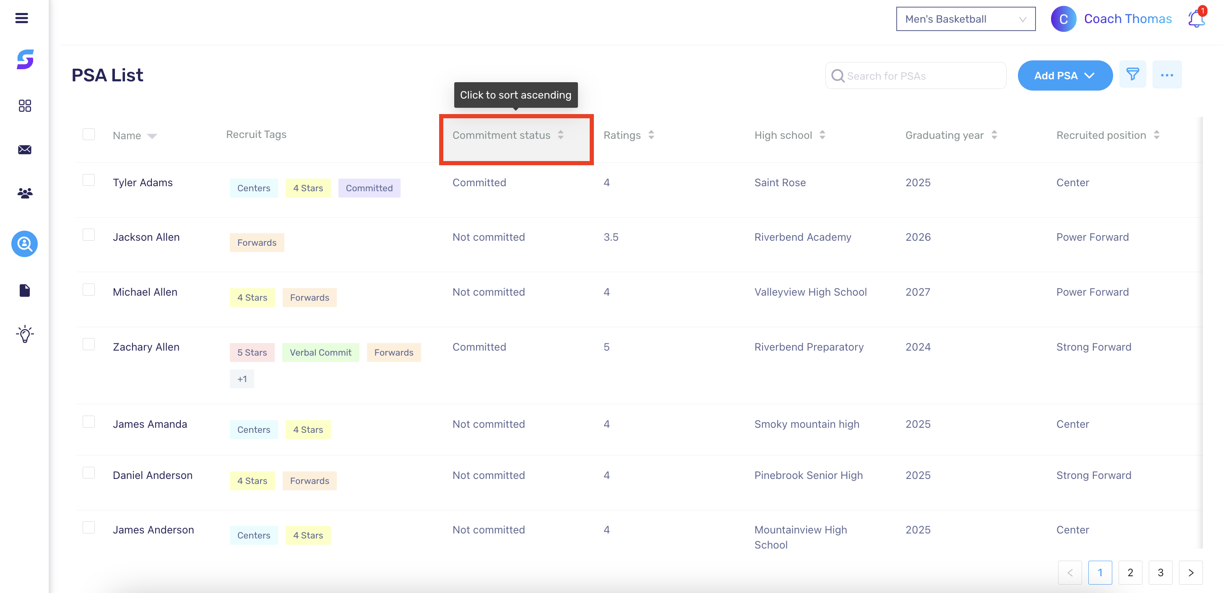This screenshot has height=593, width=1223.
Task: Click the Coach Thomas username
Action: (x=1127, y=19)
